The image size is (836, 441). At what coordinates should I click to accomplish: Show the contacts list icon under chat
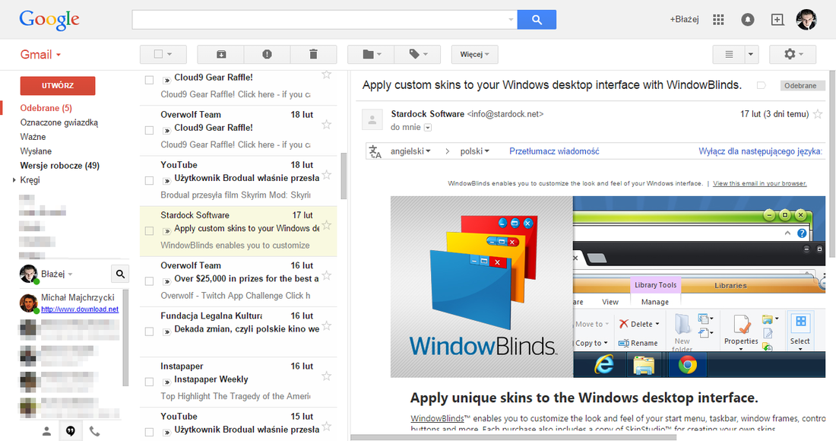pyautogui.click(x=47, y=431)
